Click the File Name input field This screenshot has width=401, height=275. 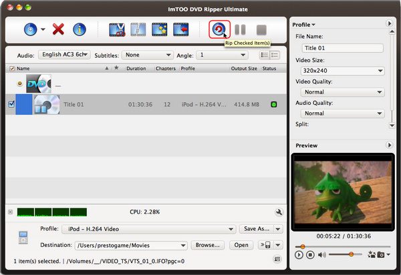pos(343,48)
